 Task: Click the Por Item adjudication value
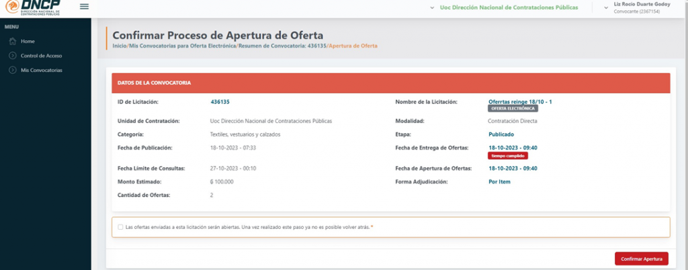(499, 181)
